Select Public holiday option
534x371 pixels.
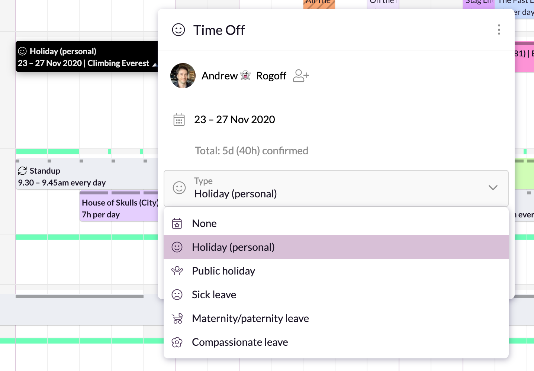(x=223, y=271)
